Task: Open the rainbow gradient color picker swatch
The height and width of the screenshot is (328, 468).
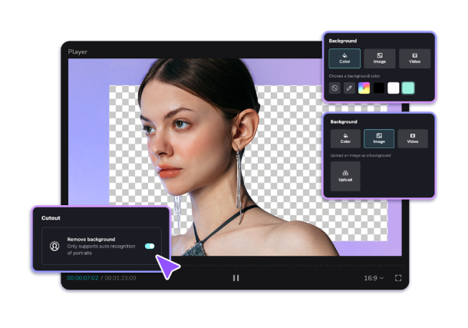Action: tap(364, 88)
